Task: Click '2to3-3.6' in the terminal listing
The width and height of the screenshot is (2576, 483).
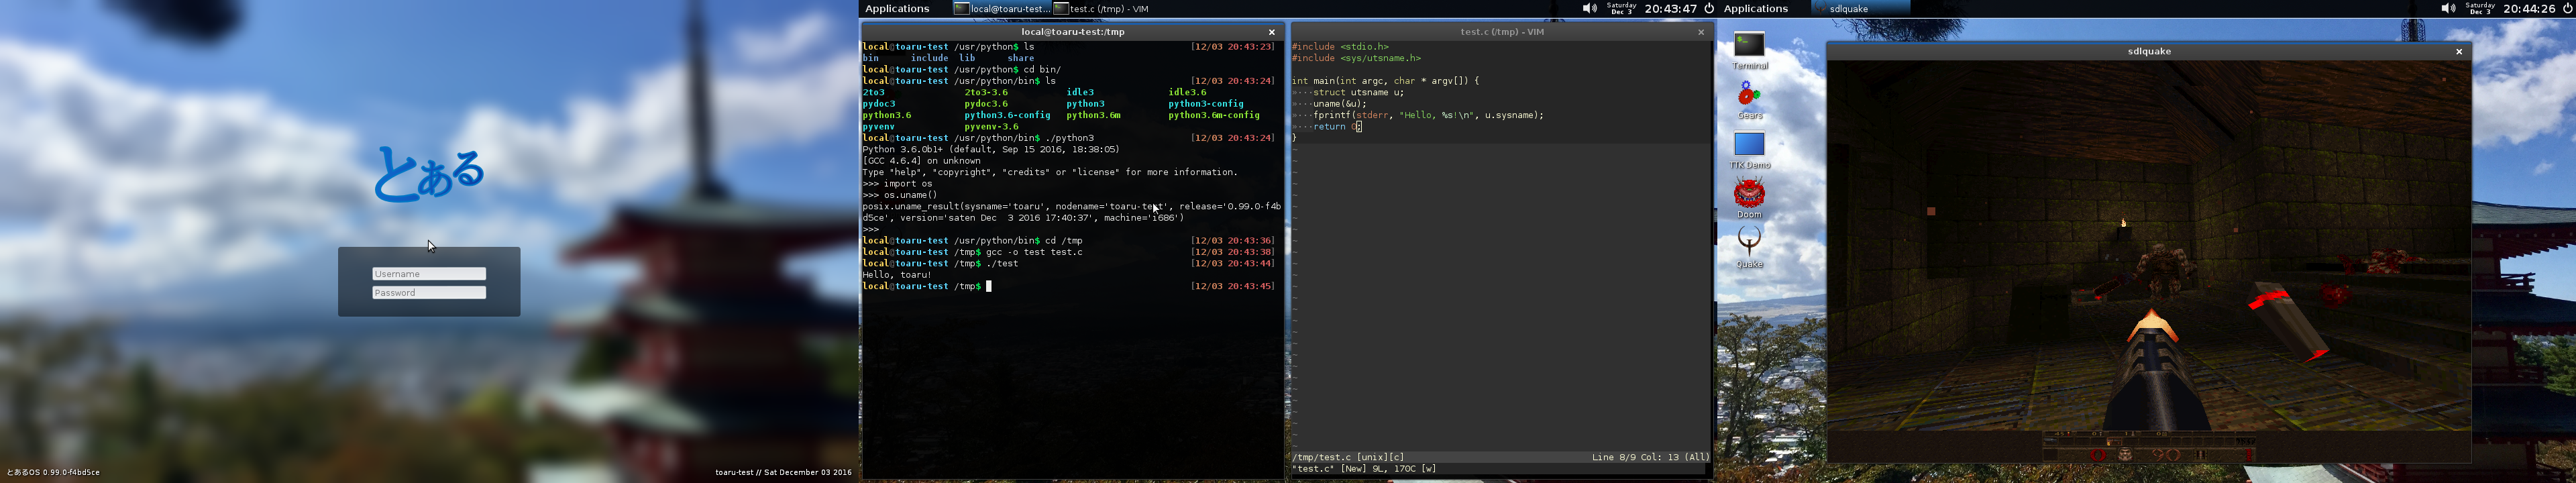Action: point(986,93)
